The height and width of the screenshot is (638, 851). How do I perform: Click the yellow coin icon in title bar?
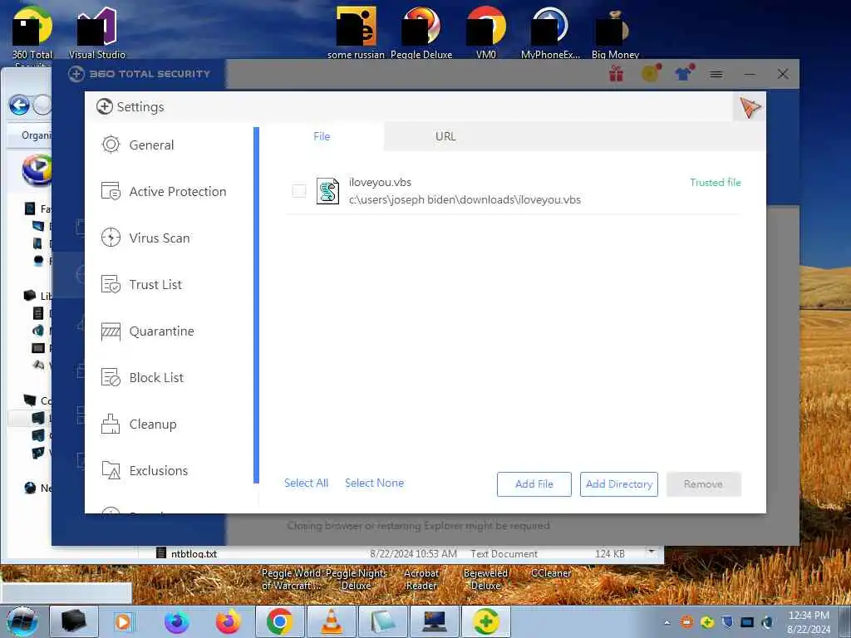651,73
